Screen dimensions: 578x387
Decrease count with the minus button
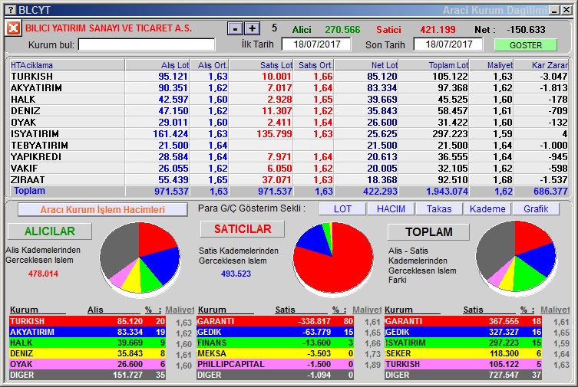pyautogui.click(x=235, y=28)
